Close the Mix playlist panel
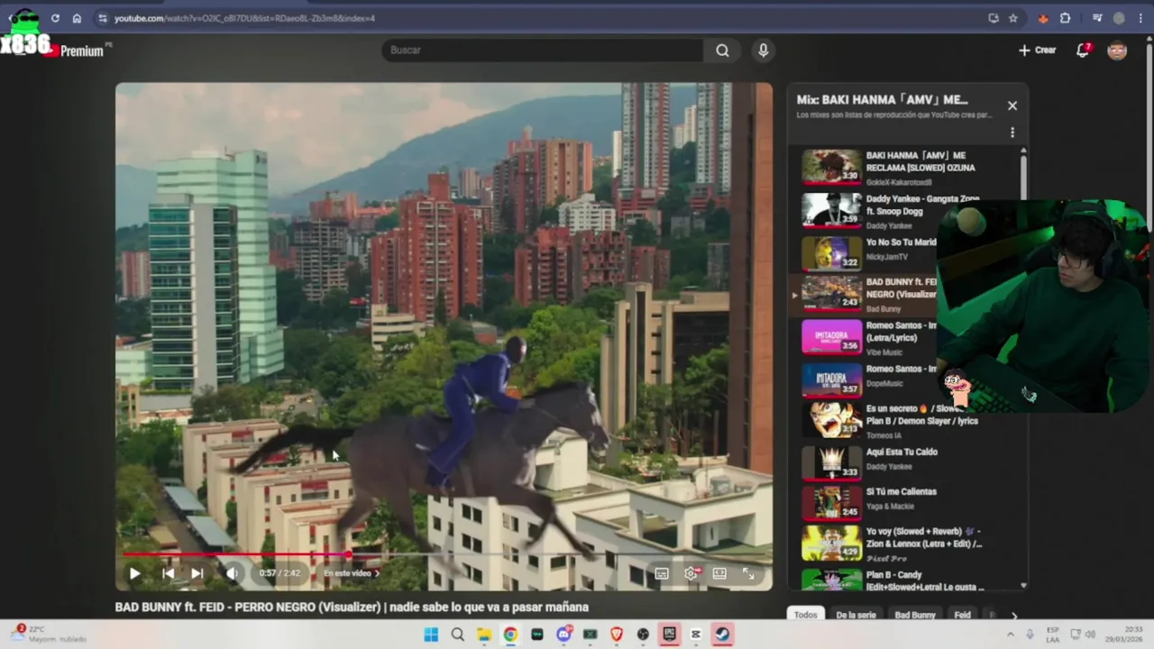The image size is (1154, 649). coord(1012,105)
